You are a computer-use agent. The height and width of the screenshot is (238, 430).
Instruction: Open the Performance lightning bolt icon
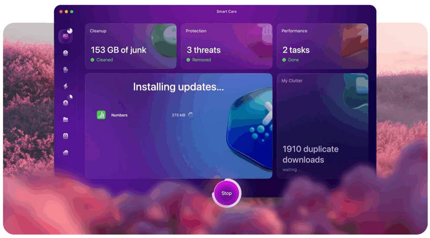[x=66, y=86]
